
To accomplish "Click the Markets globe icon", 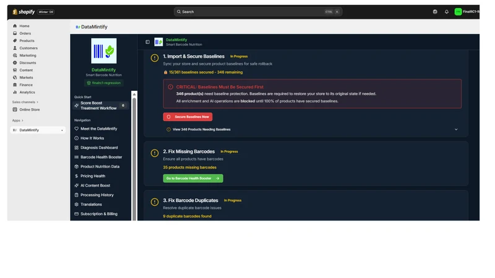I will coord(15,77).
